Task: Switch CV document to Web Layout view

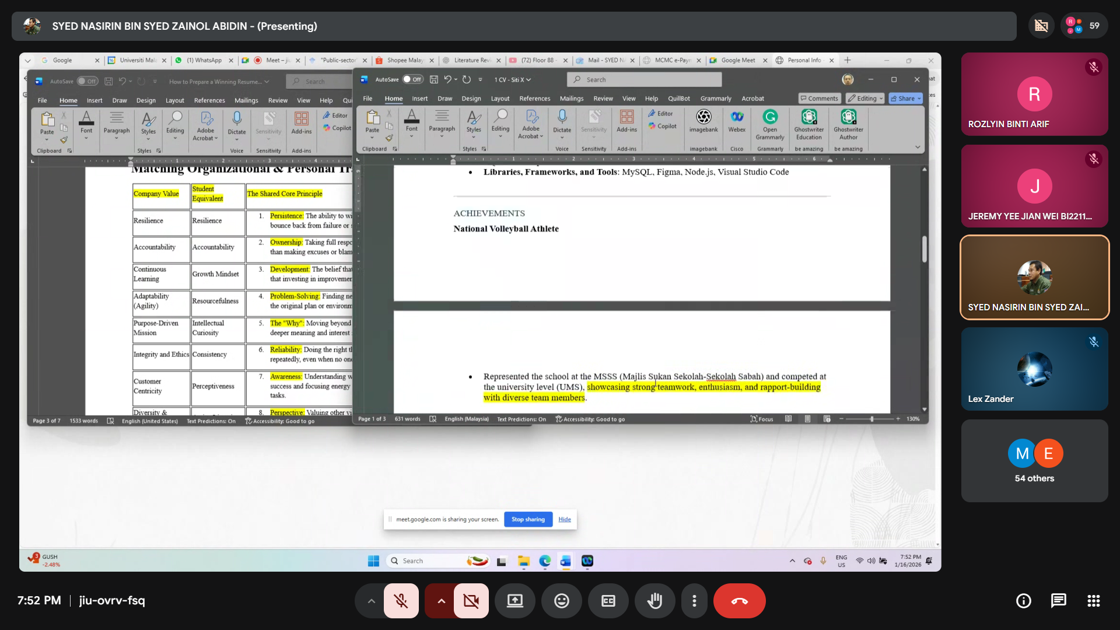Action: coord(827,419)
